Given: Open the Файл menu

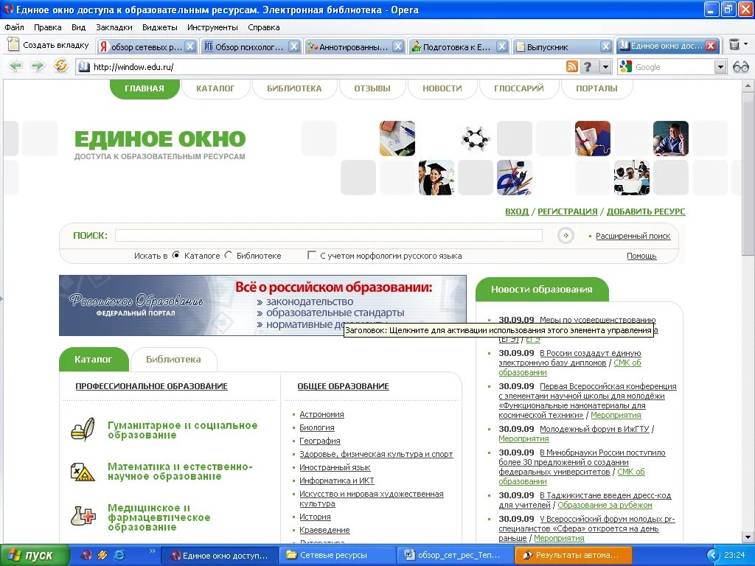Looking at the screenshot, I should pyautogui.click(x=15, y=27).
